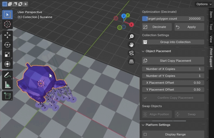Enable the Display Range checkbox
The height and width of the screenshot is (138, 214).
(145, 134)
